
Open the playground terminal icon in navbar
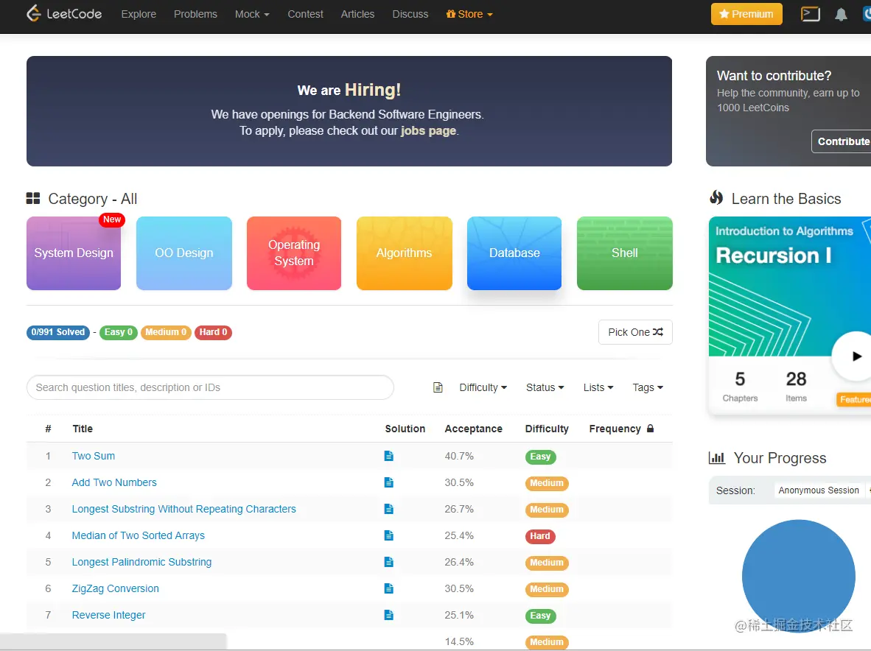click(x=810, y=14)
